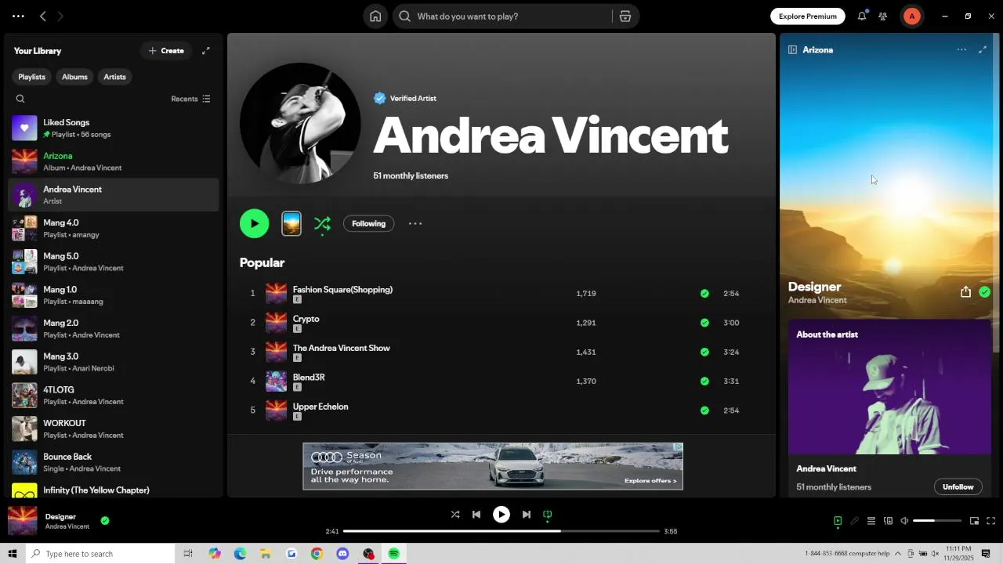Open the Recents sort dropdown

[x=190, y=99]
